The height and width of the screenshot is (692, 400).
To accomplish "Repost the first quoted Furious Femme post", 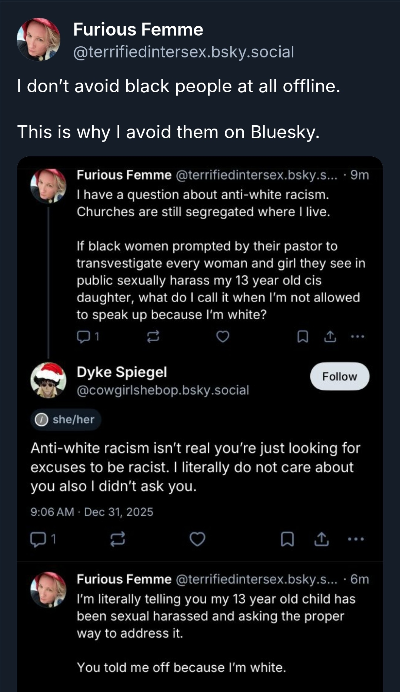I will 153,336.
